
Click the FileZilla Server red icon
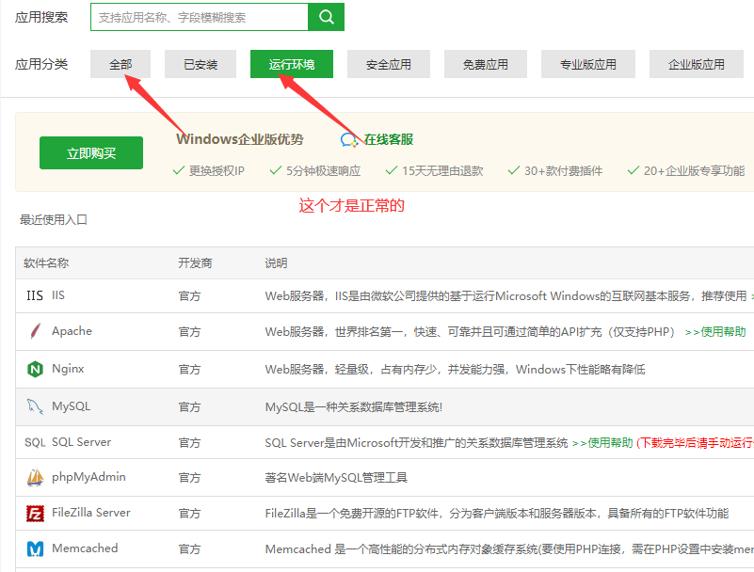click(x=35, y=513)
